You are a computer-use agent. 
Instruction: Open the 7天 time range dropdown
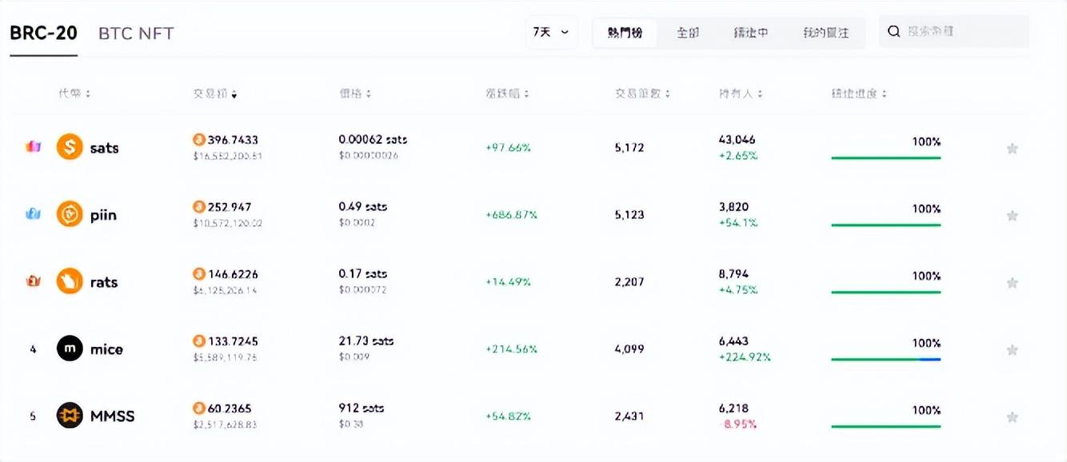click(551, 32)
